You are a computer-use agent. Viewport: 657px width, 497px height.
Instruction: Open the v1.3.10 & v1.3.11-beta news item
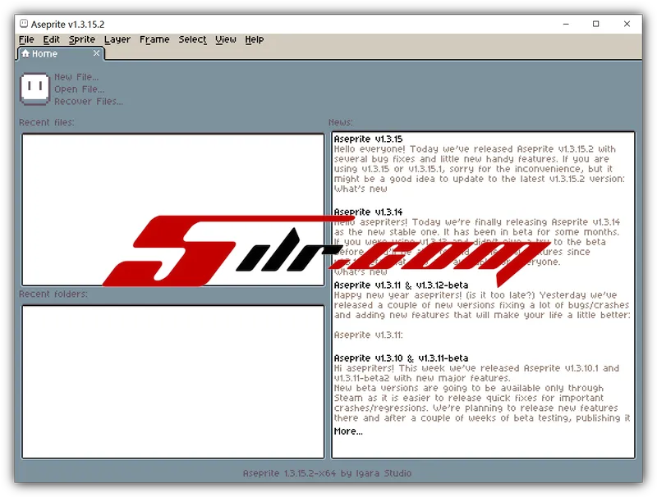tap(401, 358)
